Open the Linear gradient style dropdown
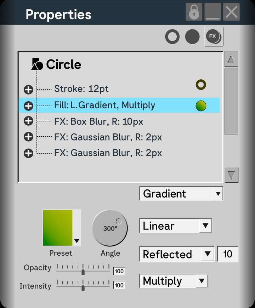 click(176, 226)
